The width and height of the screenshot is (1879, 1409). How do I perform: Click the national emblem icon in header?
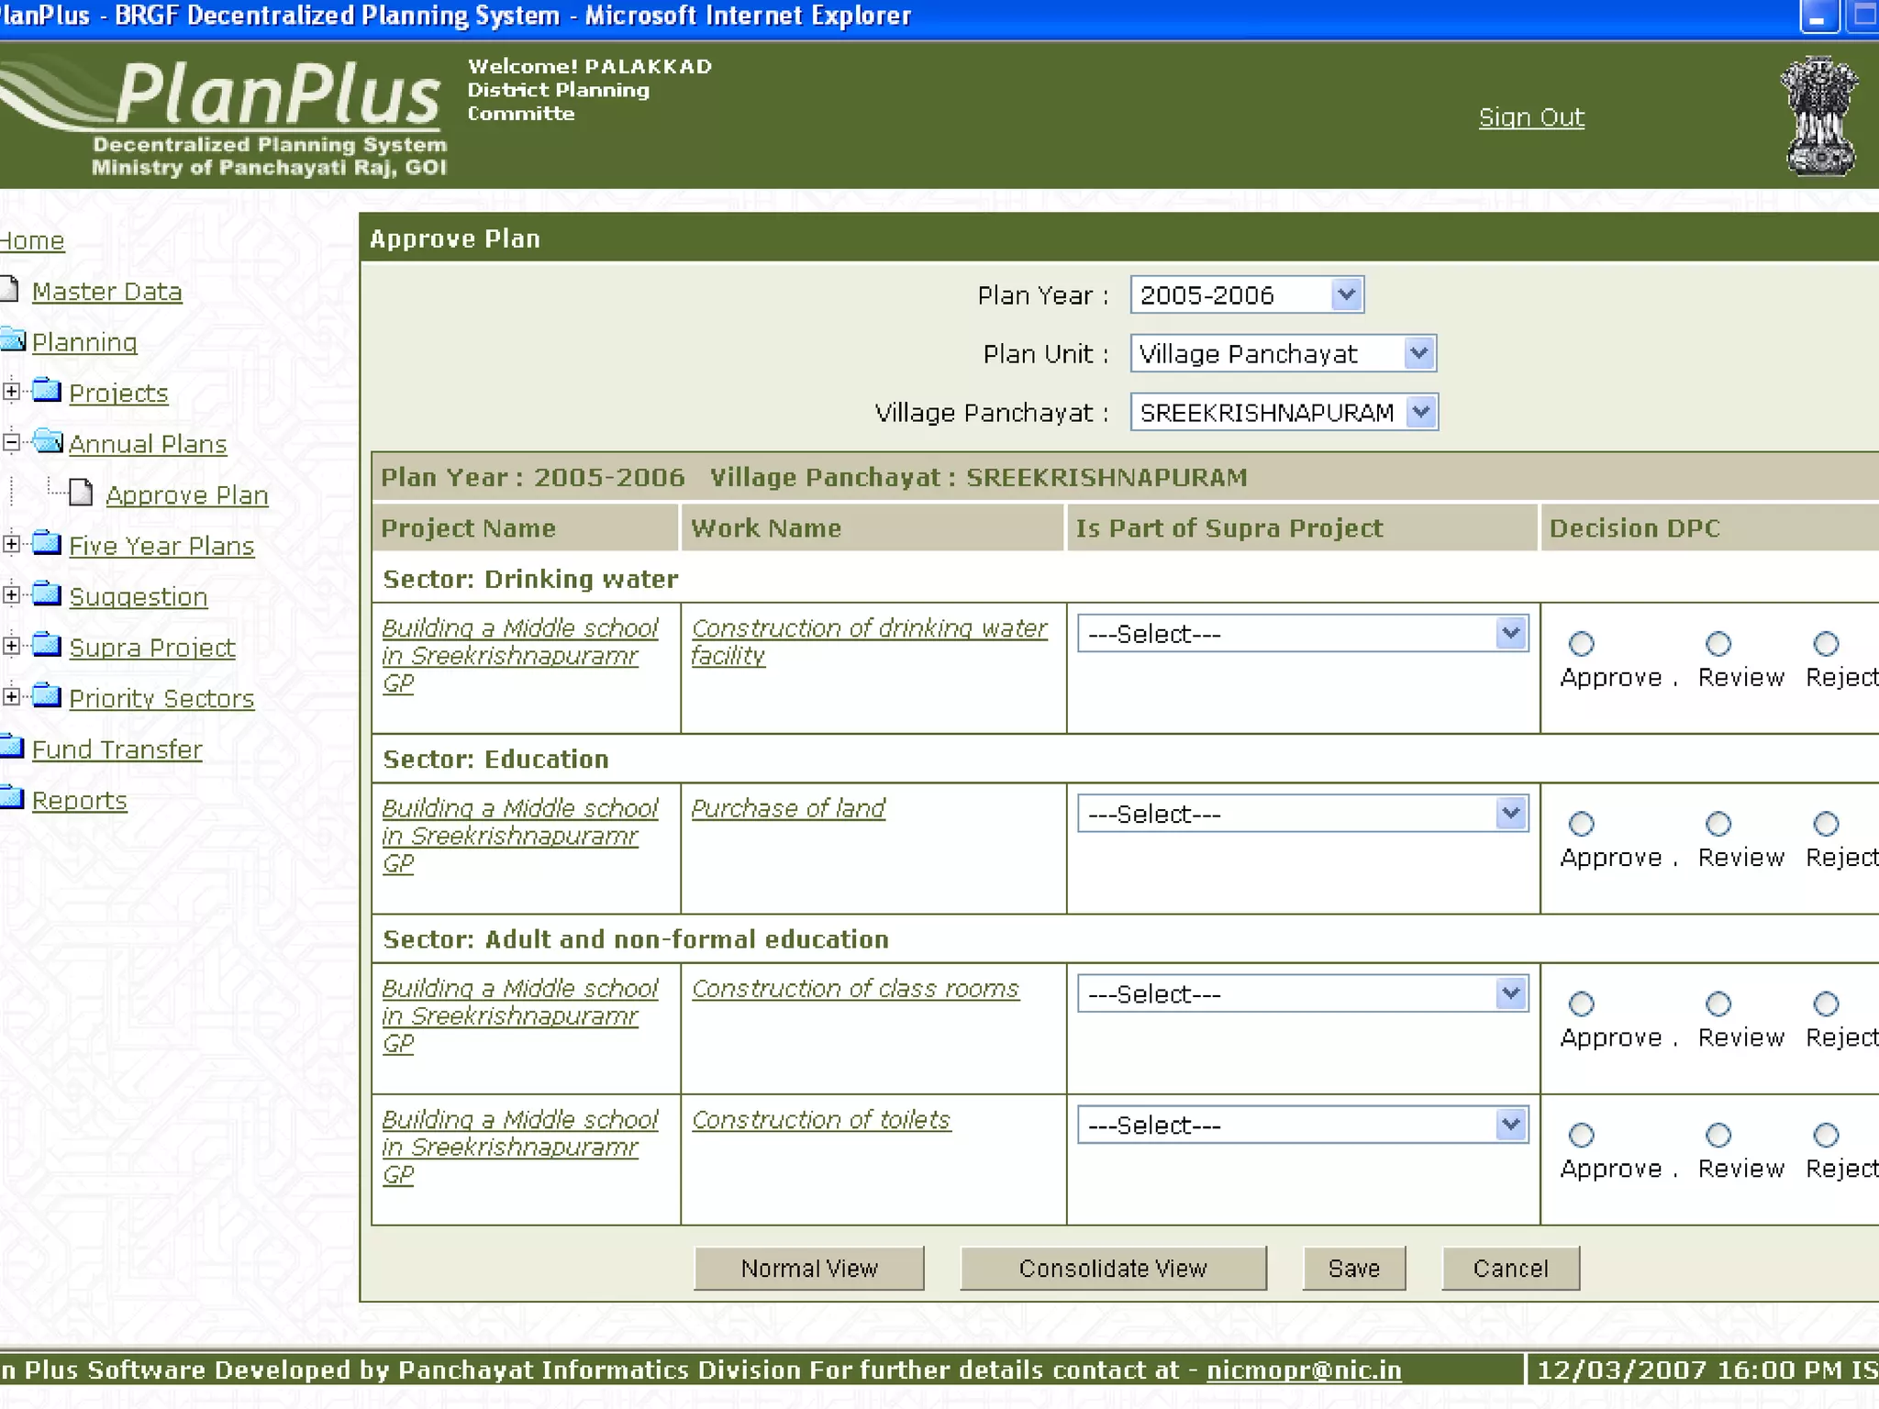tap(1819, 116)
